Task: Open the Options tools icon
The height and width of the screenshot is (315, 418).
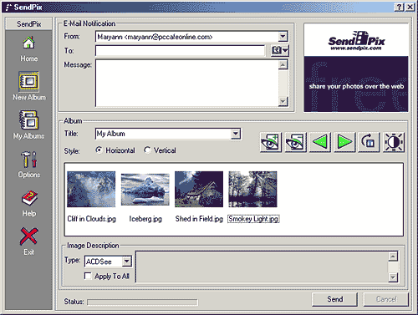Action: click(x=29, y=159)
